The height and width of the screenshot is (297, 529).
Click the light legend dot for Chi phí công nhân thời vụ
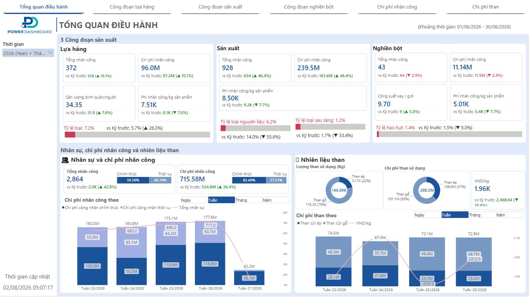point(121,208)
